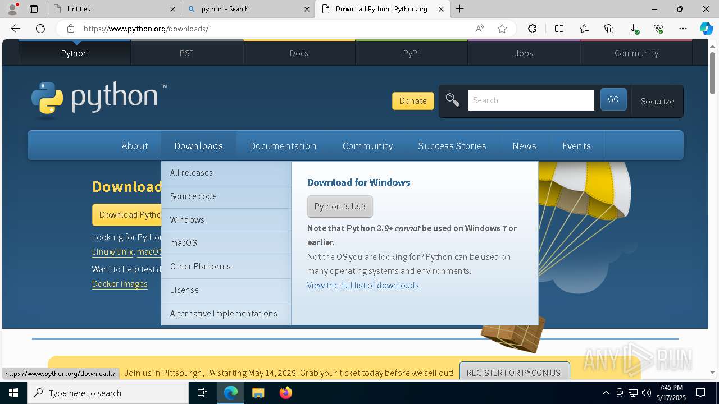This screenshot has width=719, height=404.
Task: Open the Success Stories menu
Action: pyautogui.click(x=452, y=146)
